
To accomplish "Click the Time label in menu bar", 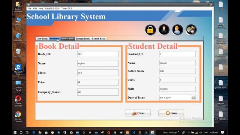I will point(67,9).
